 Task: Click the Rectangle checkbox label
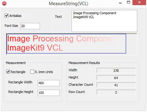coord(18,72)
